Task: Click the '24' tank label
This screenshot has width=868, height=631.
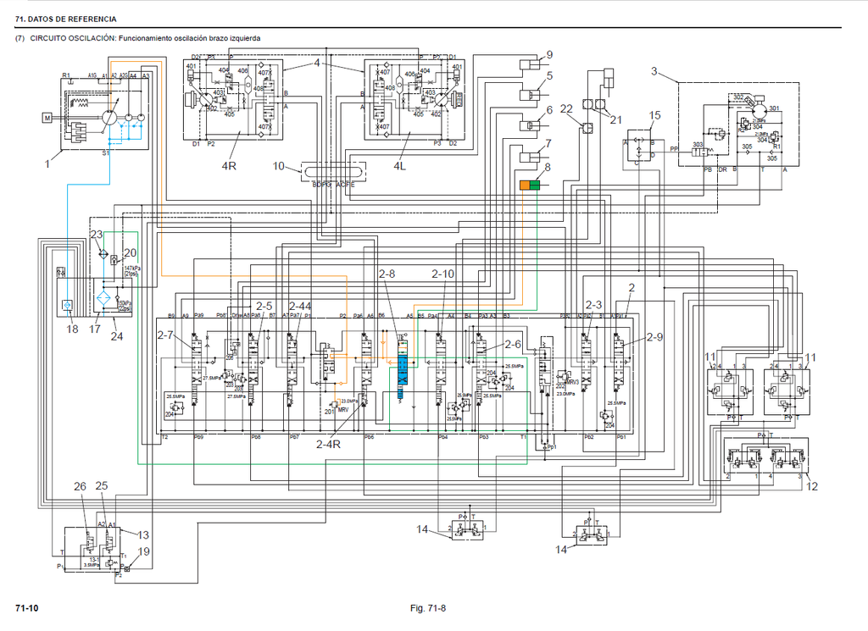Action: [x=117, y=335]
